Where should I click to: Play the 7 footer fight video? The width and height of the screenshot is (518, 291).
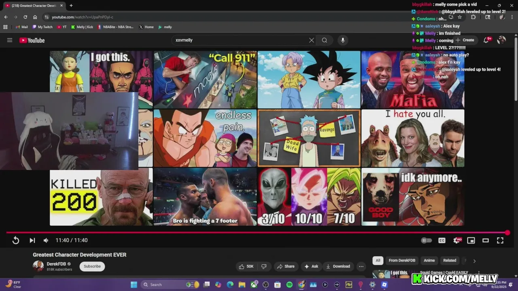point(205,197)
